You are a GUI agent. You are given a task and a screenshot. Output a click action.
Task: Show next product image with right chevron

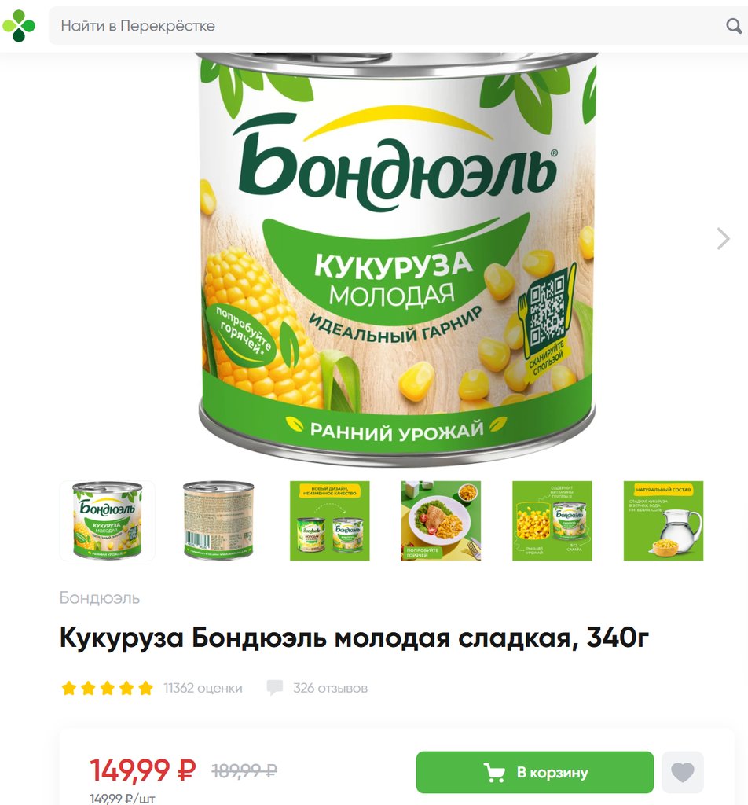pyautogui.click(x=723, y=239)
